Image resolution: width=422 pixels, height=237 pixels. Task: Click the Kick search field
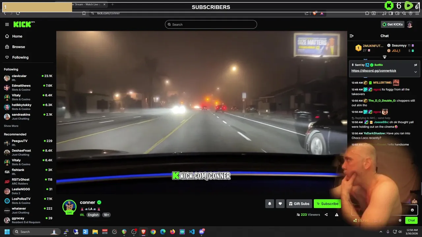(x=211, y=24)
